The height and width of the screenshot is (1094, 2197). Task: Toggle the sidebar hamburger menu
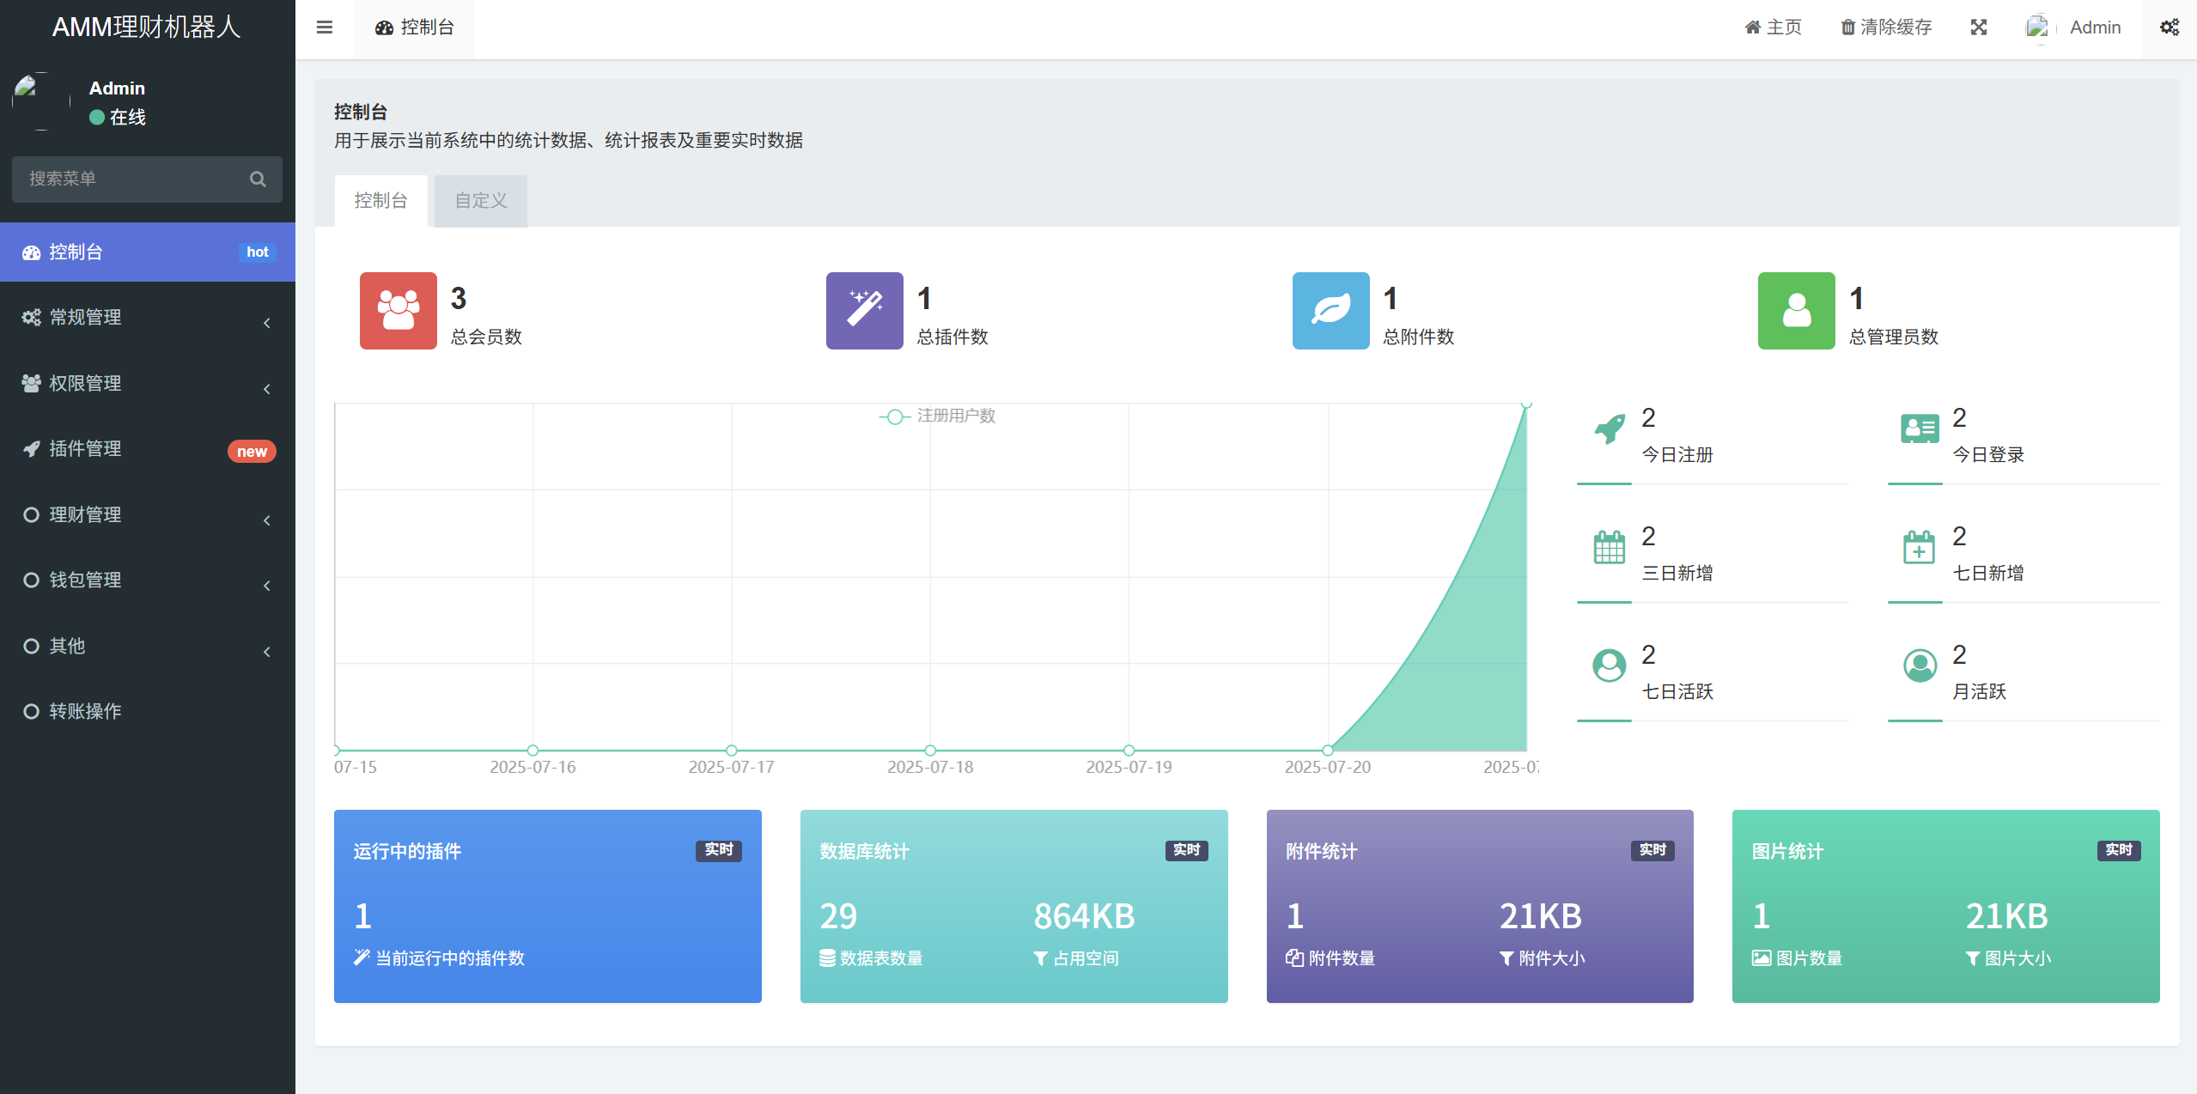324,27
